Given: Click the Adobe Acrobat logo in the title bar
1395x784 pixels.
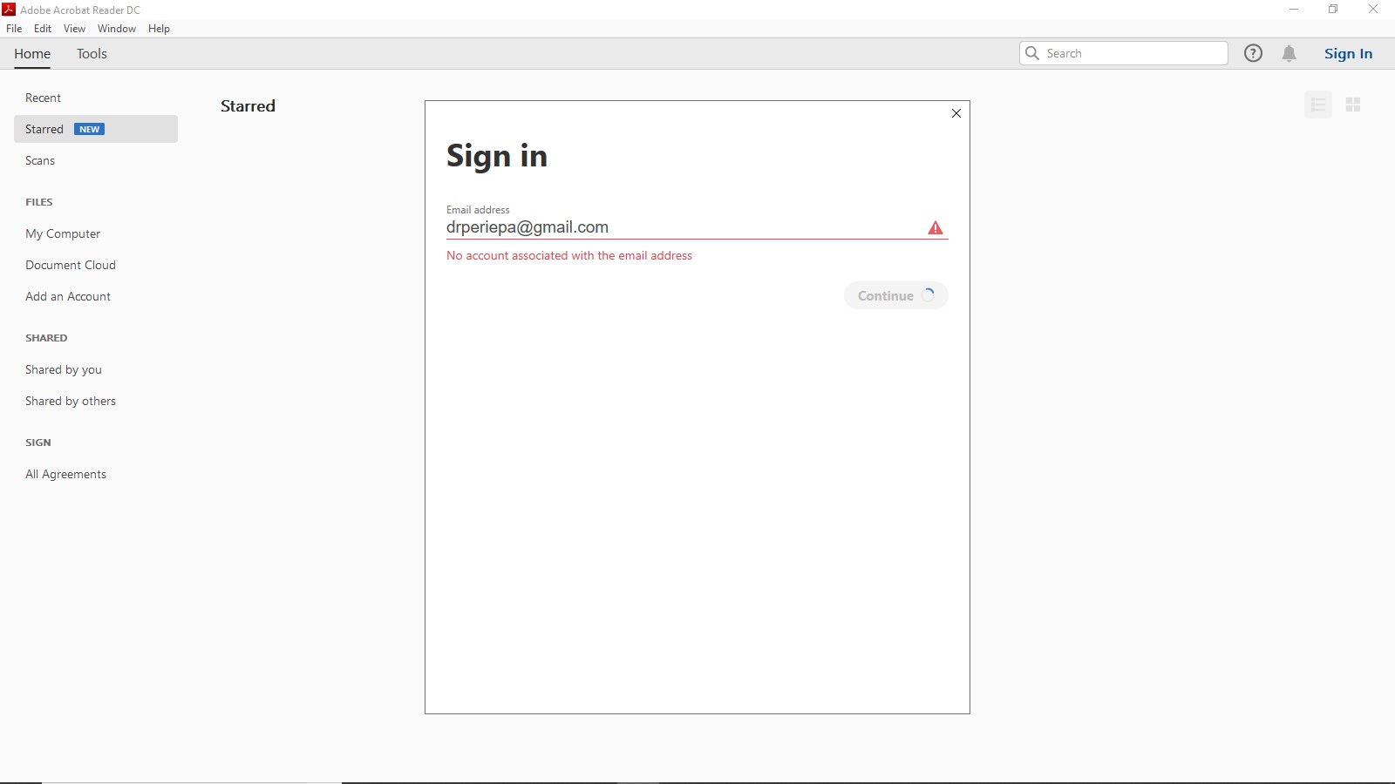Looking at the screenshot, I should point(8,10).
